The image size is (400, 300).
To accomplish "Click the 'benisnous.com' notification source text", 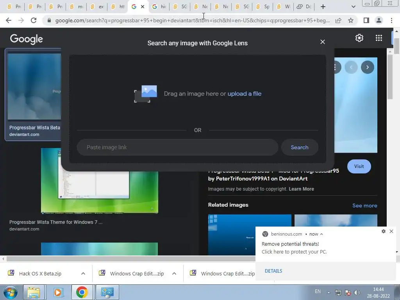I will 286,234.
